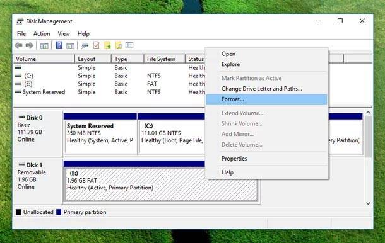Image resolution: width=385 pixels, height=243 pixels.
Task: Click the disk pane vertical scrollbar thumb
Action: [368, 137]
